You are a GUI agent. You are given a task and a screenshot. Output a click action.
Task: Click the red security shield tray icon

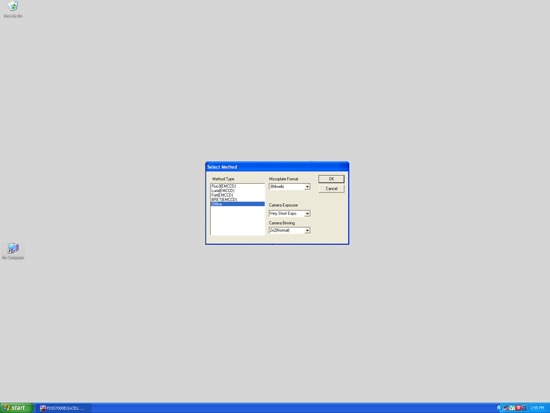518,408
